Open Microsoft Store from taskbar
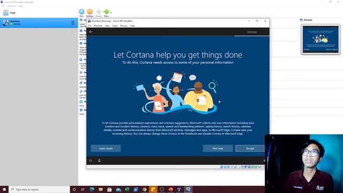Image resolution: width=343 pixels, height=193 pixels. click(x=109, y=189)
